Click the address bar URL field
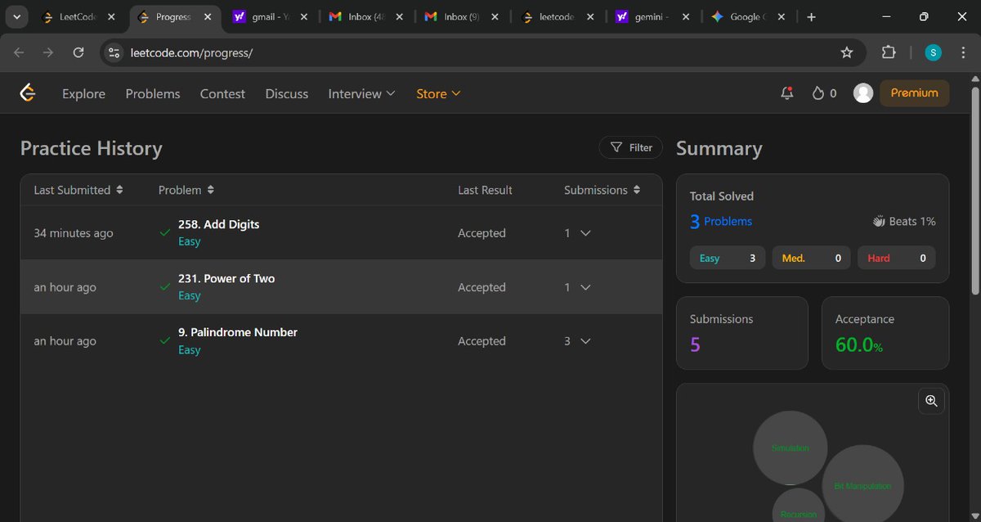981x522 pixels. tap(482, 52)
